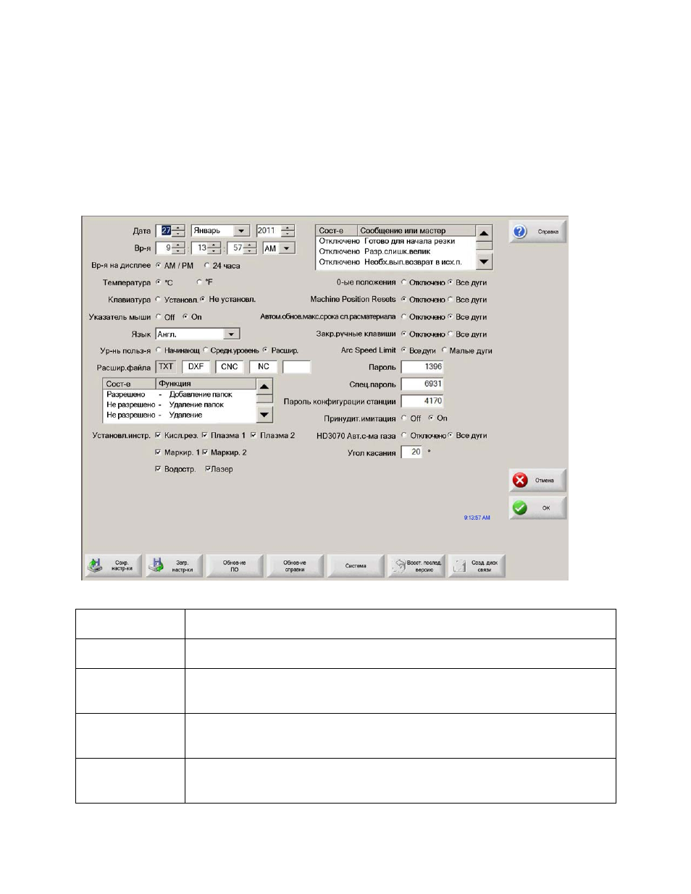
Task: Click the Отмена cancel button
Action: tap(537, 481)
